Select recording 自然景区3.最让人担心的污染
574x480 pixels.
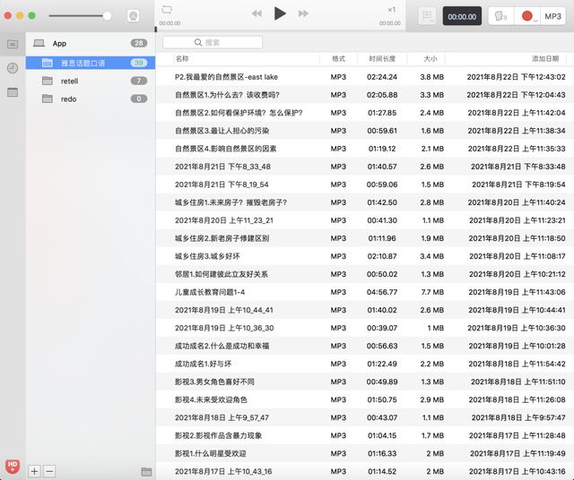point(365,131)
